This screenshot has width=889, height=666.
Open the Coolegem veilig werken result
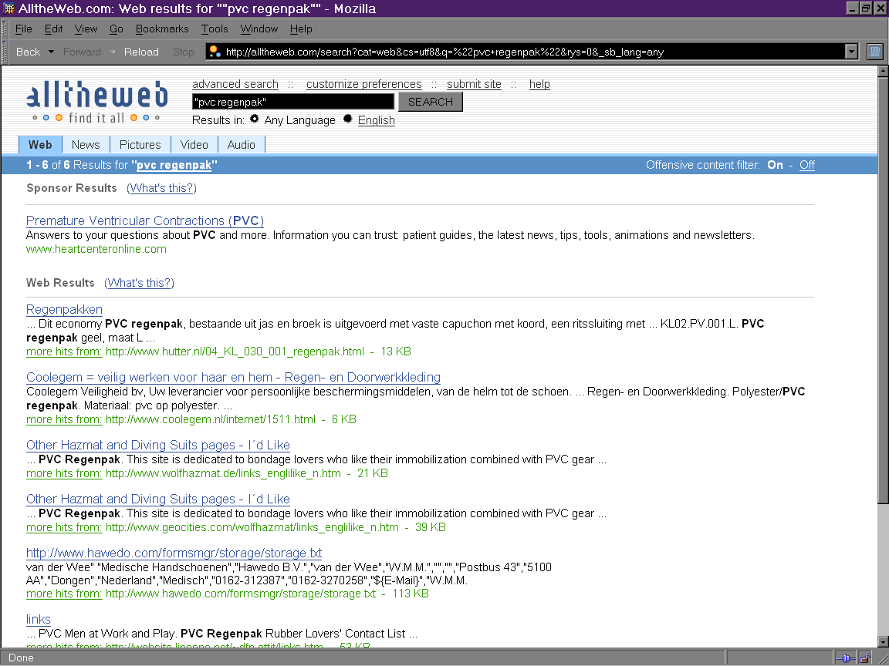point(234,377)
